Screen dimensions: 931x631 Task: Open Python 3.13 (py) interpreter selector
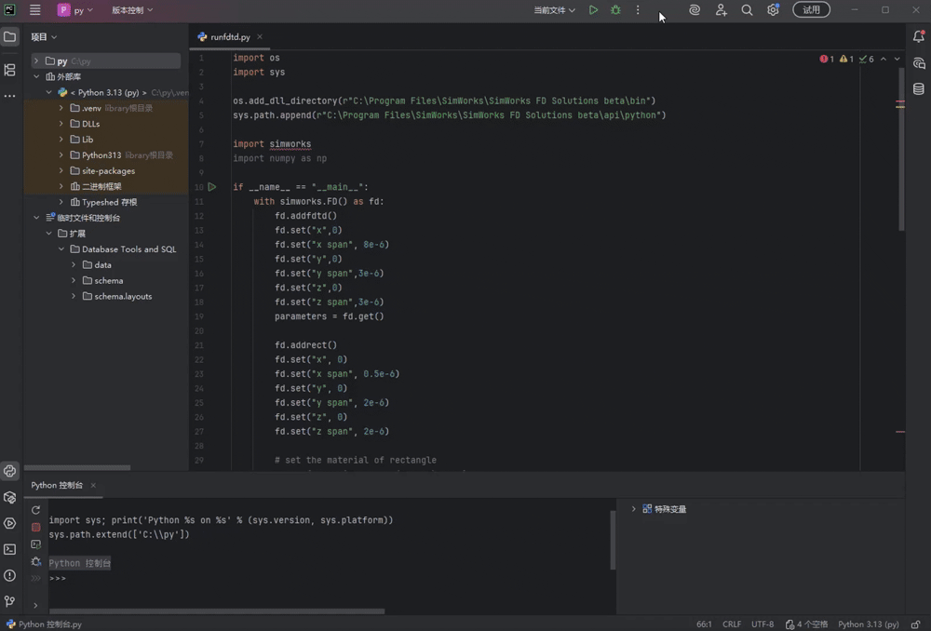868,624
